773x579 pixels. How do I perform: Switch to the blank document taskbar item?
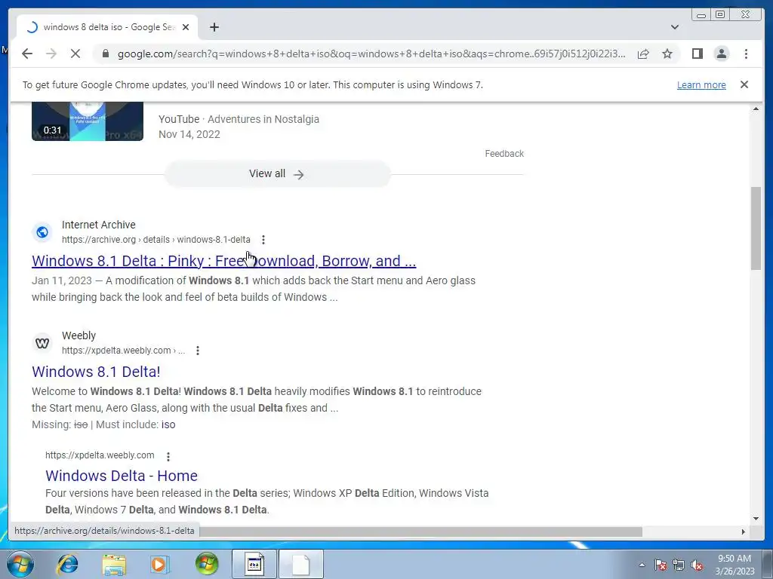[x=301, y=564]
